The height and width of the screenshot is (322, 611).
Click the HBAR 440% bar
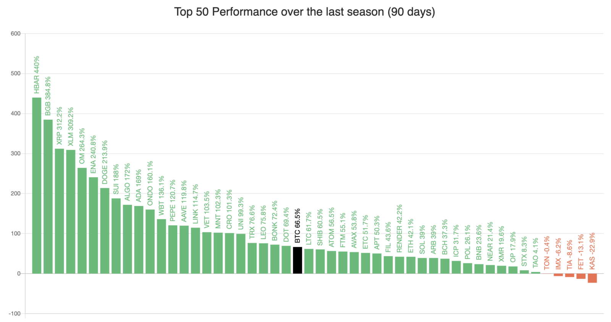click(37, 185)
